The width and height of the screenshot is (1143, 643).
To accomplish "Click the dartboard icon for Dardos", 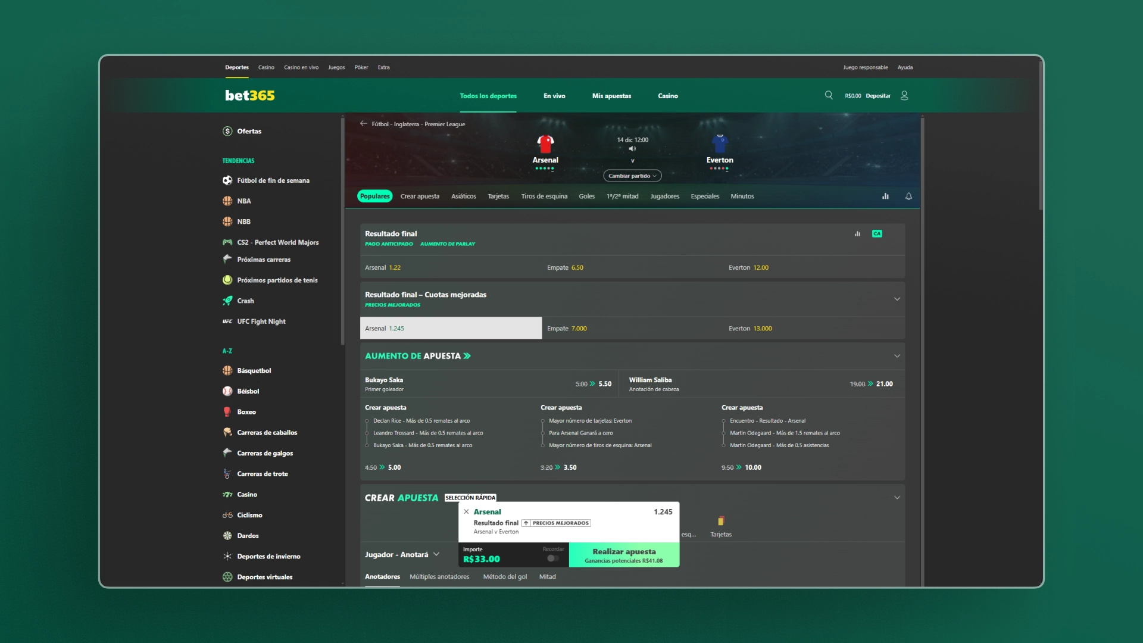I will 227,536.
